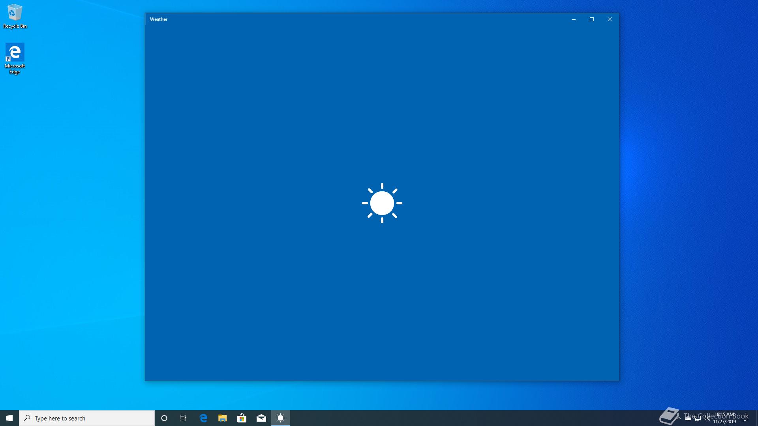This screenshot has height=426, width=758.
Task: Open the Recycle Bin desktop icon
Action: coord(15,16)
